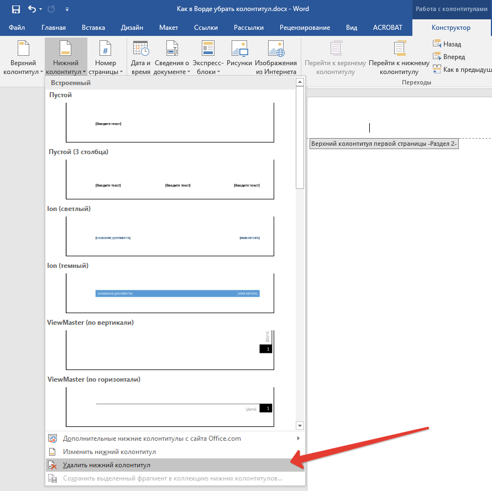Screen dimensions: 492x491
Task: Expand the Quick Access Toolbar customize arrow
Action: pyautogui.click(x=67, y=9)
